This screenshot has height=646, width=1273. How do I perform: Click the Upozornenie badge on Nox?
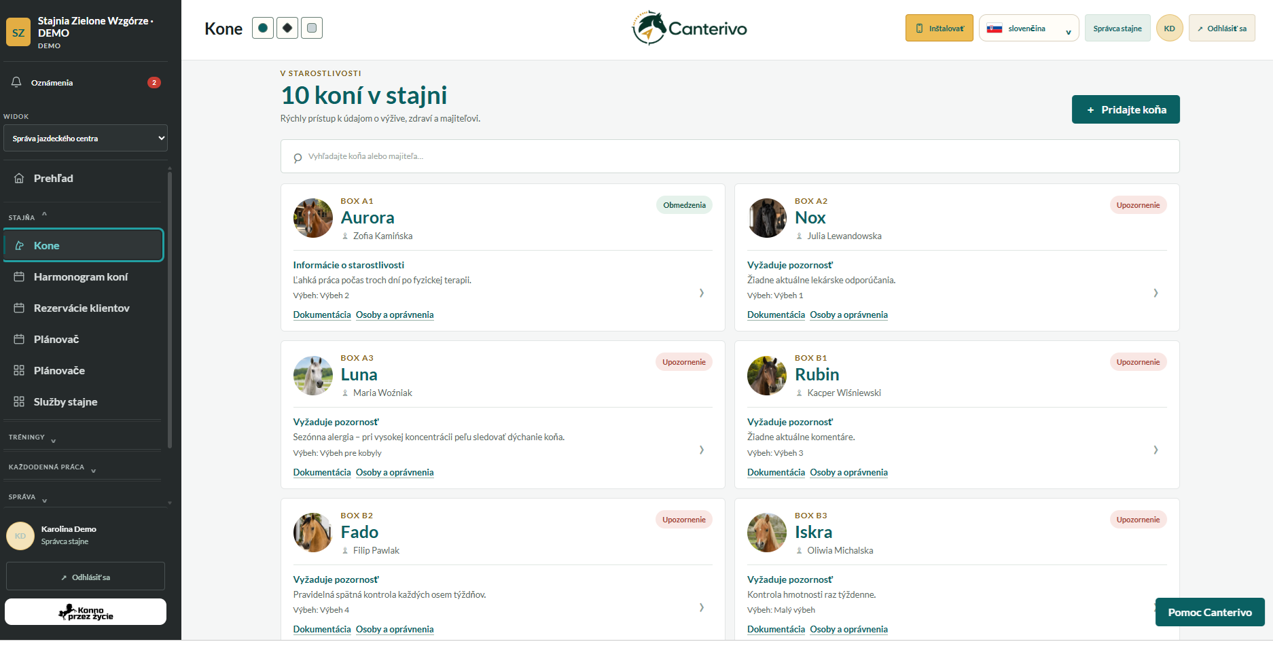(x=1138, y=205)
